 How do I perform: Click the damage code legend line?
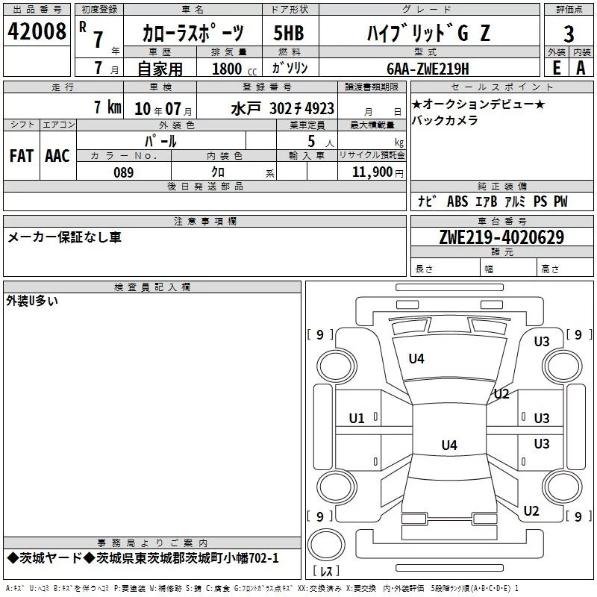click(263, 588)
